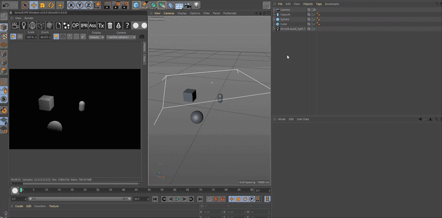Image resolution: width=442 pixels, height=218 pixels.
Task: Click the Ass export button
Action: (92, 25)
